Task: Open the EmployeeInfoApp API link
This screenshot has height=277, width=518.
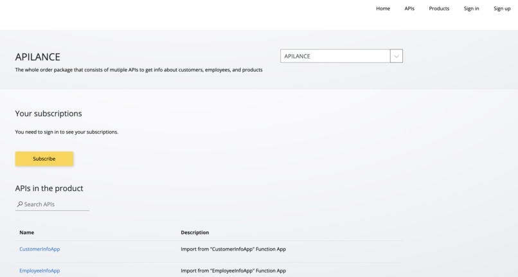Action: coord(40,271)
